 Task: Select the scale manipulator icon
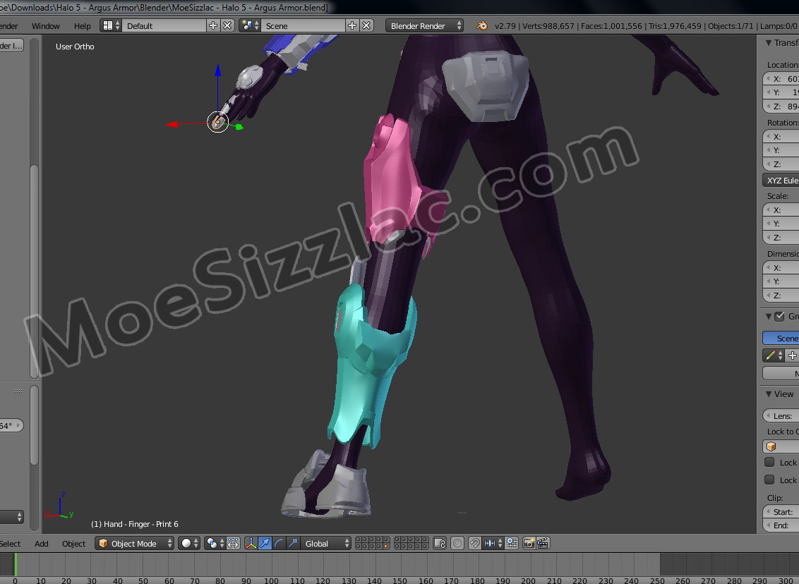coord(292,543)
